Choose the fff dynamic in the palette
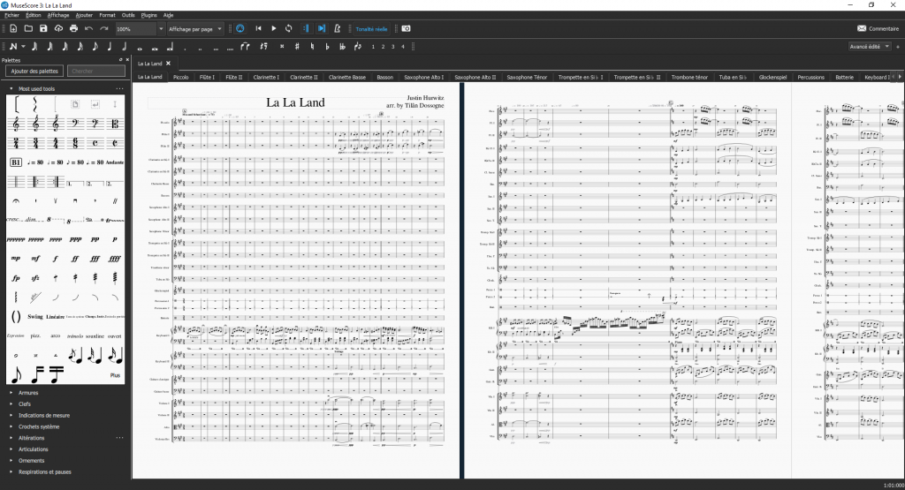 pos(95,259)
